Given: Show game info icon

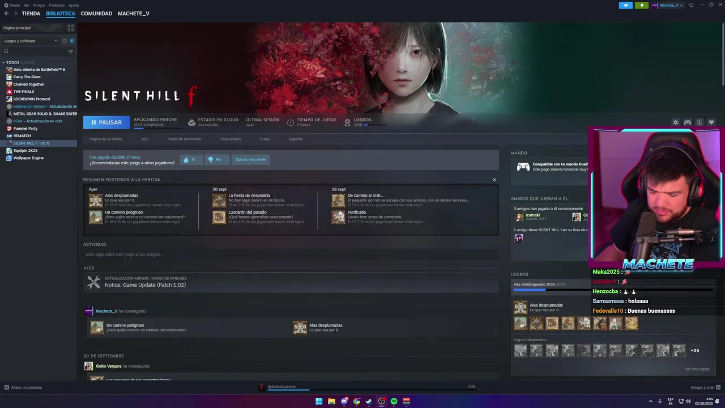Looking at the screenshot, I should 700,122.
